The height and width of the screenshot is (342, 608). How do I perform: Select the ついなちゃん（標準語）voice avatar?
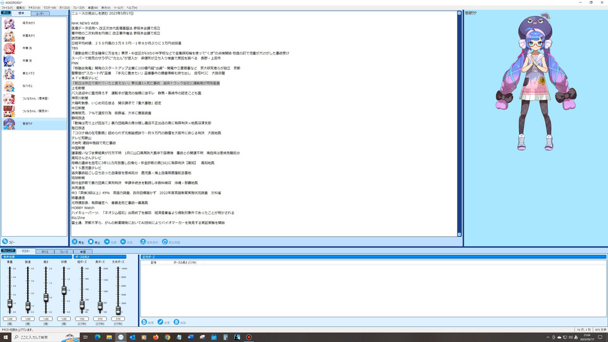[x=9, y=99]
